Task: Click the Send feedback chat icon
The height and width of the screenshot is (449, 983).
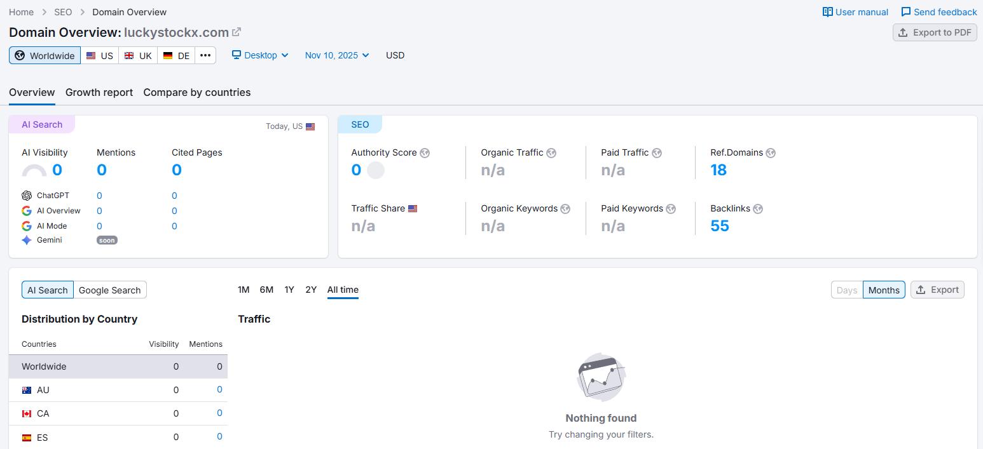Action: (x=906, y=12)
